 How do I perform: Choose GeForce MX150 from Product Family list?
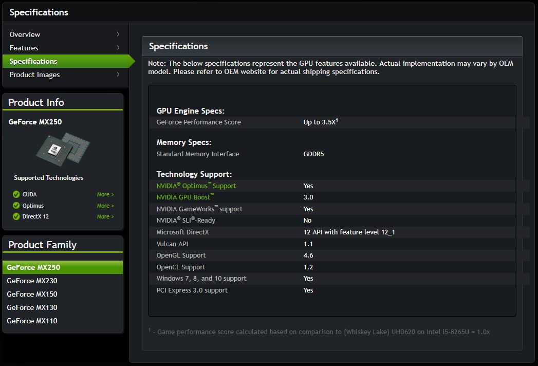[x=32, y=294]
